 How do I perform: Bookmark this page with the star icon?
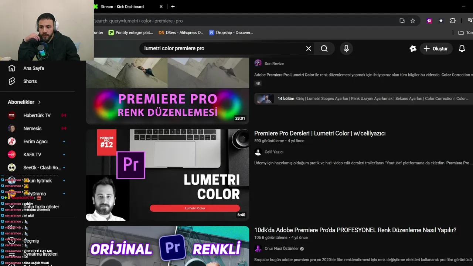click(413, 21)
